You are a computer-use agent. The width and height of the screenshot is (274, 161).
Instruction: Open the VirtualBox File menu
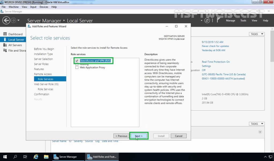point(3,7)
